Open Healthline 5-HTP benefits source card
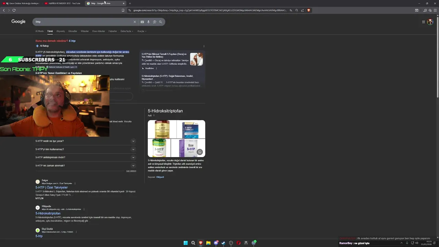This screenshot has height=247, width=439. point(172,61)
